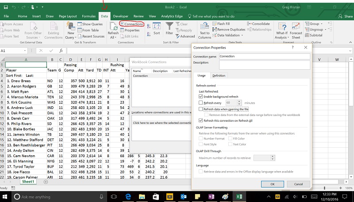Viewport: 354px width, 202px height.
Task: Open OneNote from taskbar
Action: coord(211,197)
